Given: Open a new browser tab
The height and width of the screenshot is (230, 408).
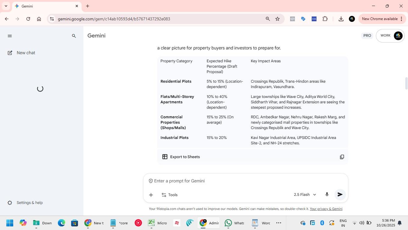Looking at the screenshot, I should coord(88,6).
